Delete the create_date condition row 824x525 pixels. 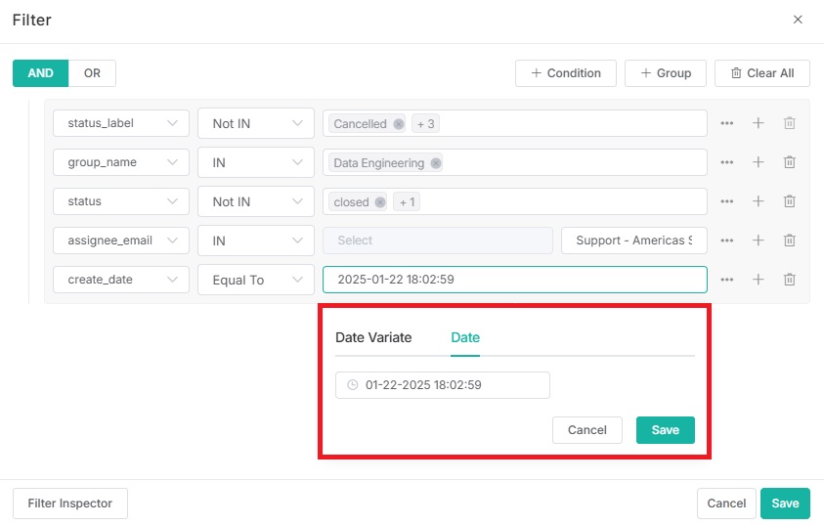[x=790, y=280]
